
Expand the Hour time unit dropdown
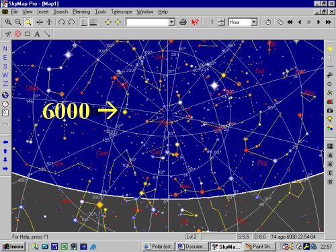[253, 22]
